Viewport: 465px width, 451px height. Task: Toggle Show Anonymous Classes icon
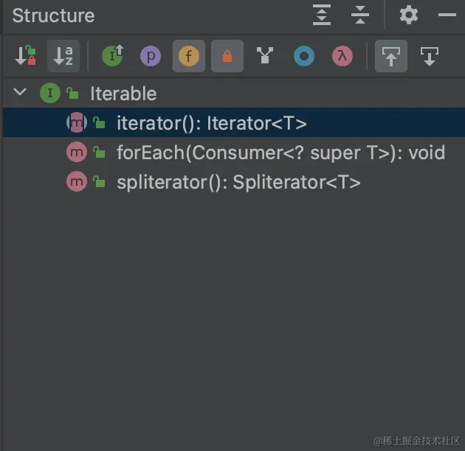[303, 56]
